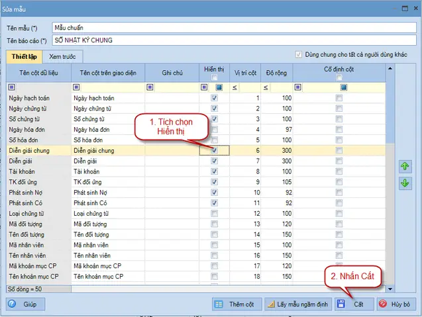Click the ≤ operator under Độ rộng

(x=266, y=87)
